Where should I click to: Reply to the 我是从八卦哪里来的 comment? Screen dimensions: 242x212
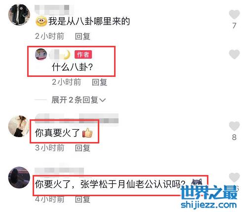tap(82, 36)
